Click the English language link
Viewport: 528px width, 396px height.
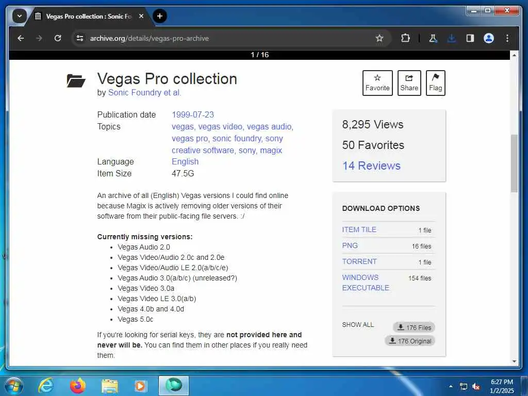click(185, 161)
